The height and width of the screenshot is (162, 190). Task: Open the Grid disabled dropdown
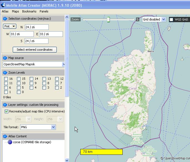click(x=154, y=19)
